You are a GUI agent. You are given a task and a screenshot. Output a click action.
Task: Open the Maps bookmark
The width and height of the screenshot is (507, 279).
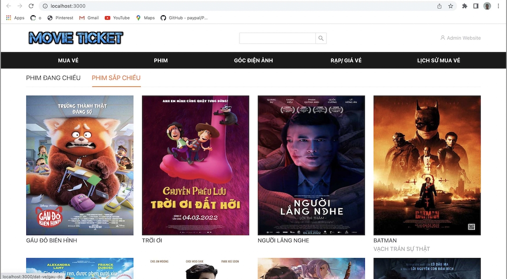145,18
